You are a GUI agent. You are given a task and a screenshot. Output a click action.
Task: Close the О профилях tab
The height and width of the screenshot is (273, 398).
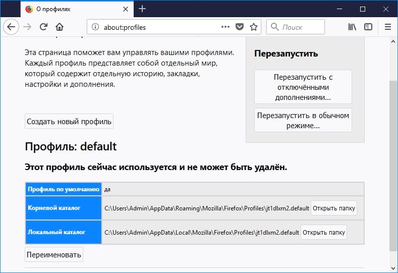[126, 9]
